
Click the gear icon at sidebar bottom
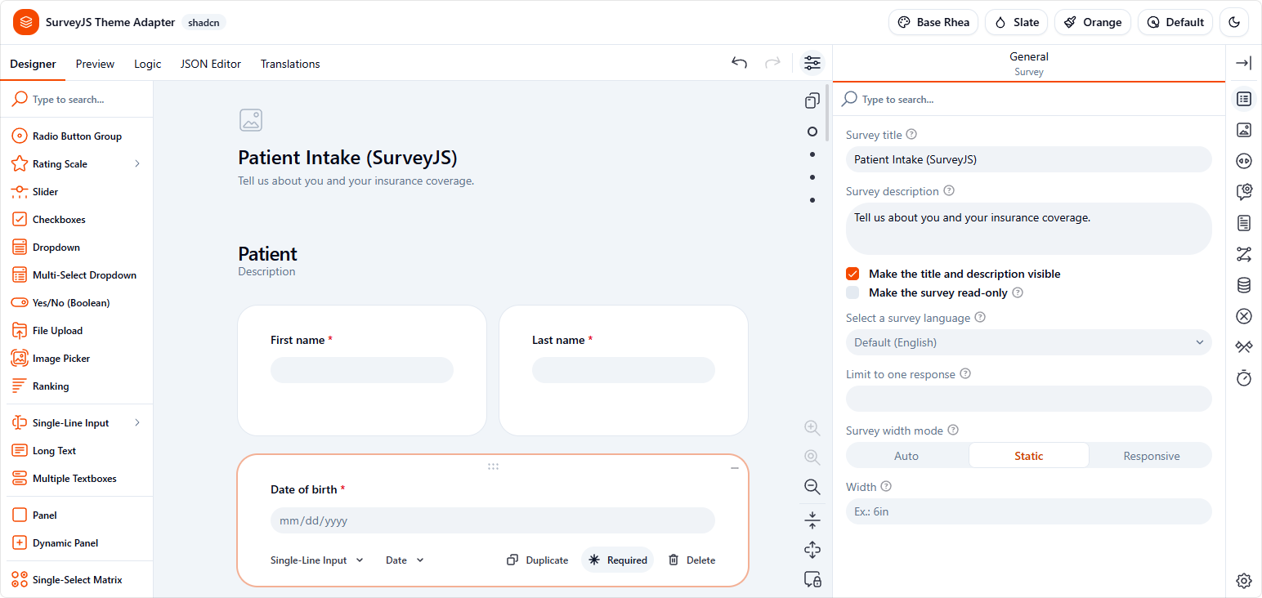(x=1244, y=581)
